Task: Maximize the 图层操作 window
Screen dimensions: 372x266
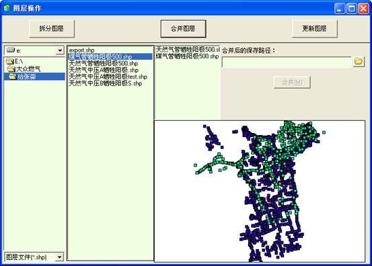Action: (351, 9)
